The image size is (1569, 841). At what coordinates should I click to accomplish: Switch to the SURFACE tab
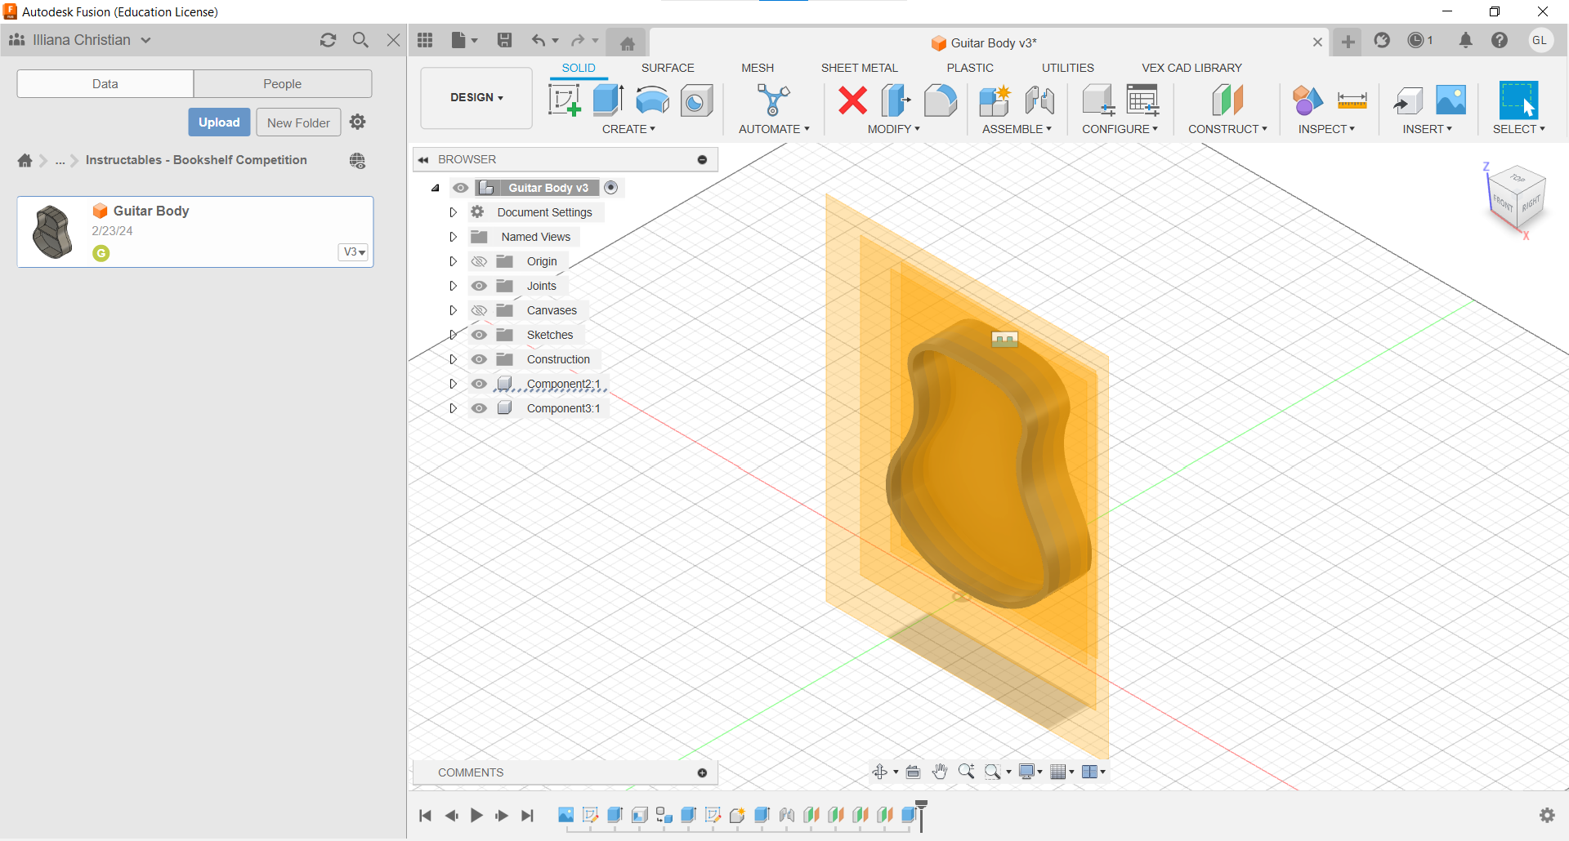tap(668, 68)
